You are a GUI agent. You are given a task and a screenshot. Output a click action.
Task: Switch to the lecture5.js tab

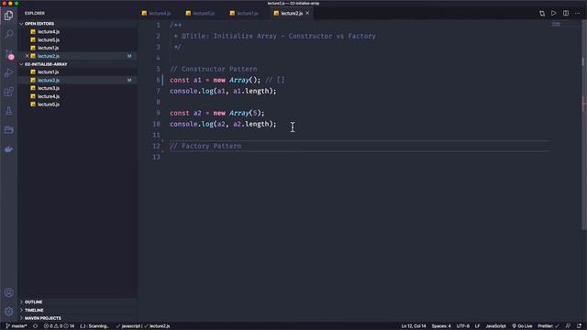click(201, 13)
